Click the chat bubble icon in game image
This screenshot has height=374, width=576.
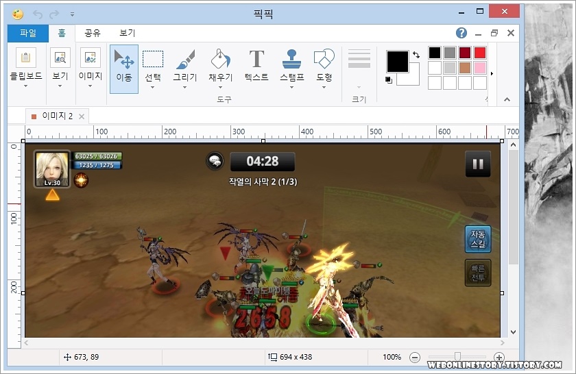pos(215,161)
